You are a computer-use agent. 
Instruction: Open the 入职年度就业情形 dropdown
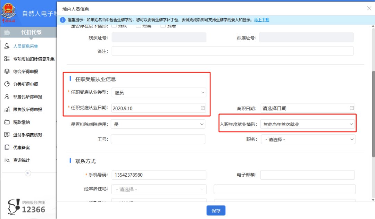(x=351, y=124)
